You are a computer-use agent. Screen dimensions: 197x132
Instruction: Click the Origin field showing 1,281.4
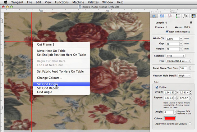point(184,92)
